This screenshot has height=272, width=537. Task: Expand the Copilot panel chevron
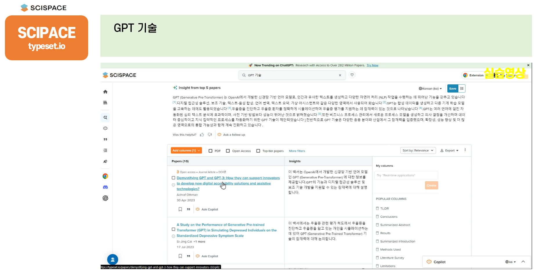(523, 262)
